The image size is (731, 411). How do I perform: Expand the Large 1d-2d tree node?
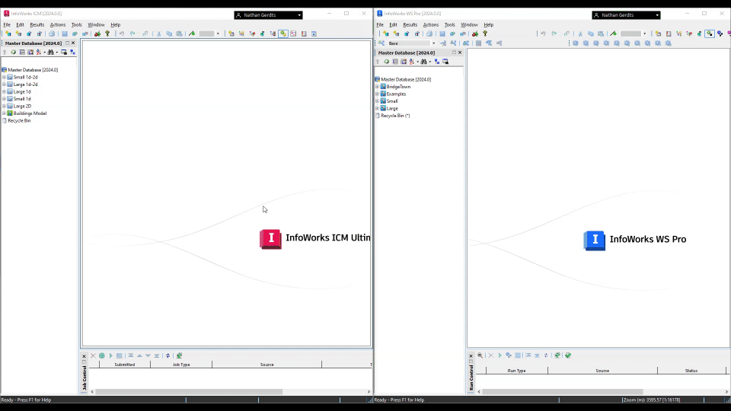5,84
